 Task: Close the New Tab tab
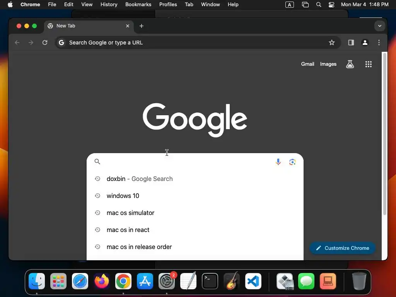pyautogui.click(x=128, y=26)
